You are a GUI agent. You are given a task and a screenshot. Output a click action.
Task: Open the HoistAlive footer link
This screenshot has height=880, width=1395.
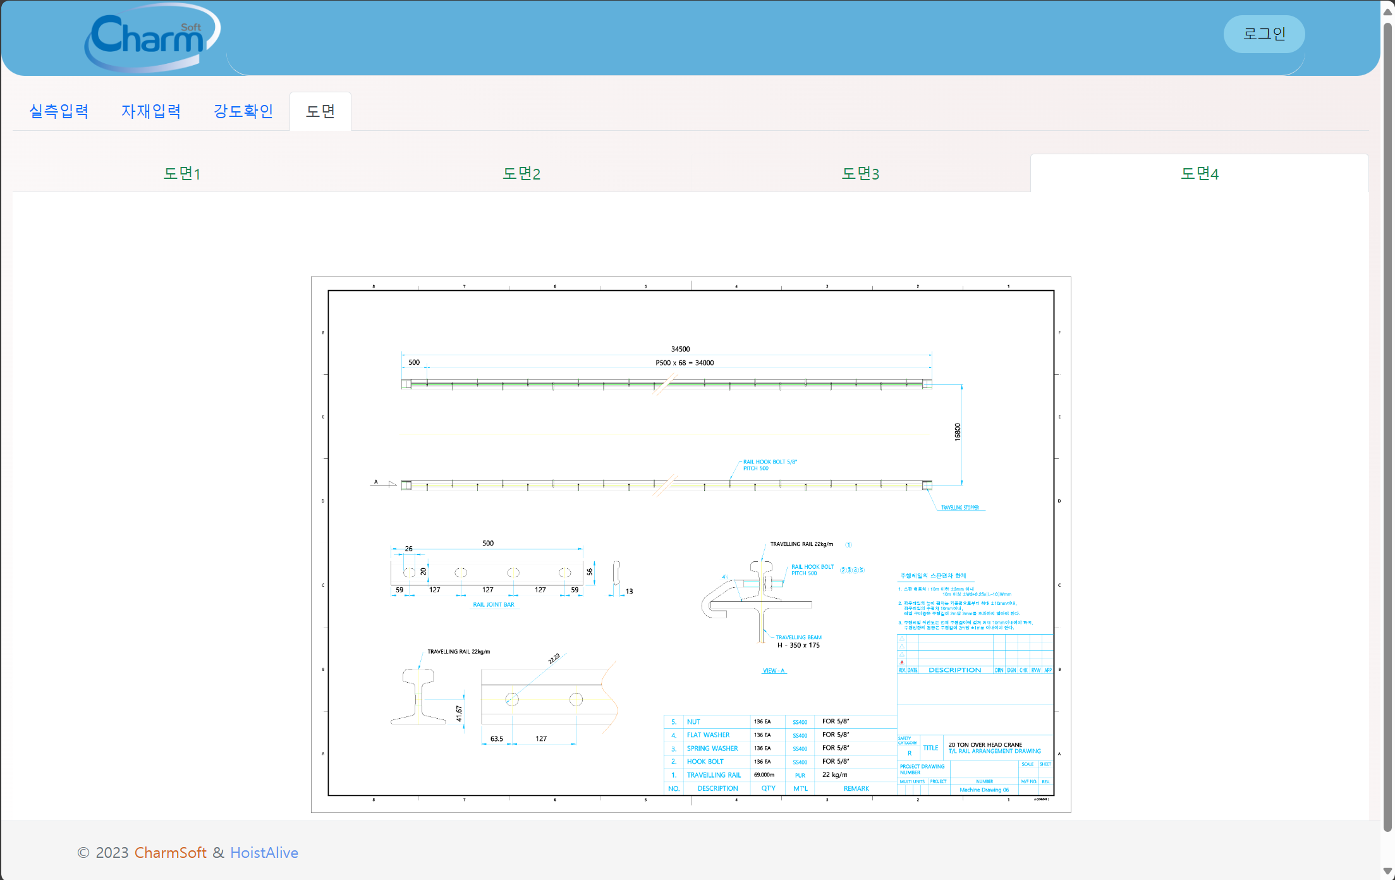coord(264,853)
